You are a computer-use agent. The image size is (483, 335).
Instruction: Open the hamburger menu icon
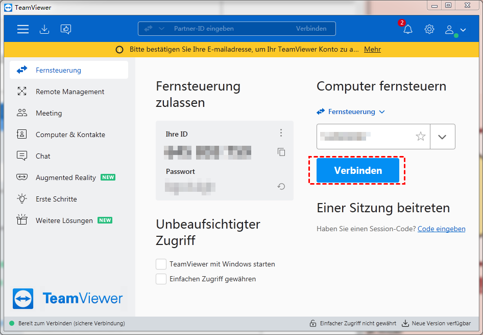tap(23, 29)
